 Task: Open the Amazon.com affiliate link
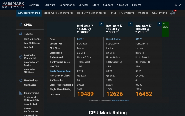pos(125,100)
